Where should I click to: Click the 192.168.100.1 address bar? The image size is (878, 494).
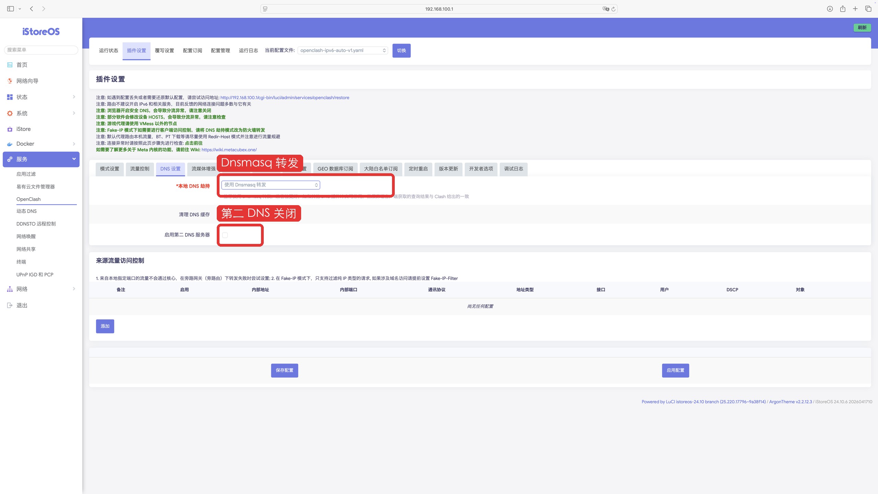pos(439,9)
